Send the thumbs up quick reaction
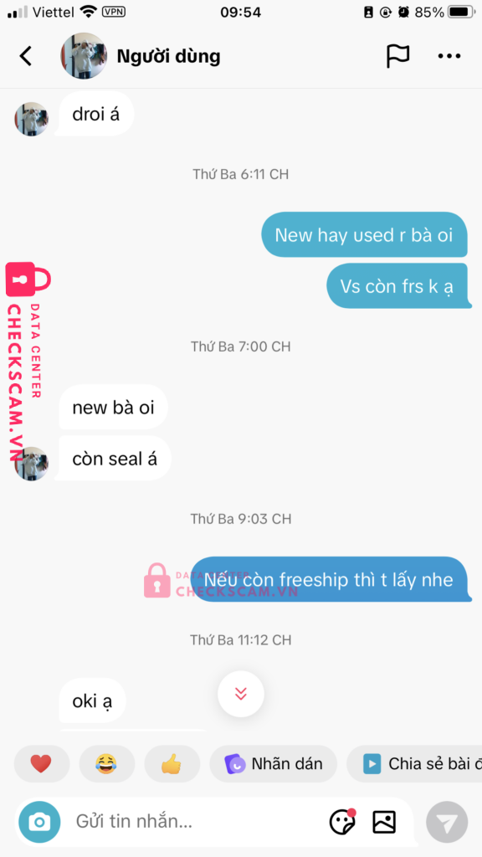 coord(172,763)
